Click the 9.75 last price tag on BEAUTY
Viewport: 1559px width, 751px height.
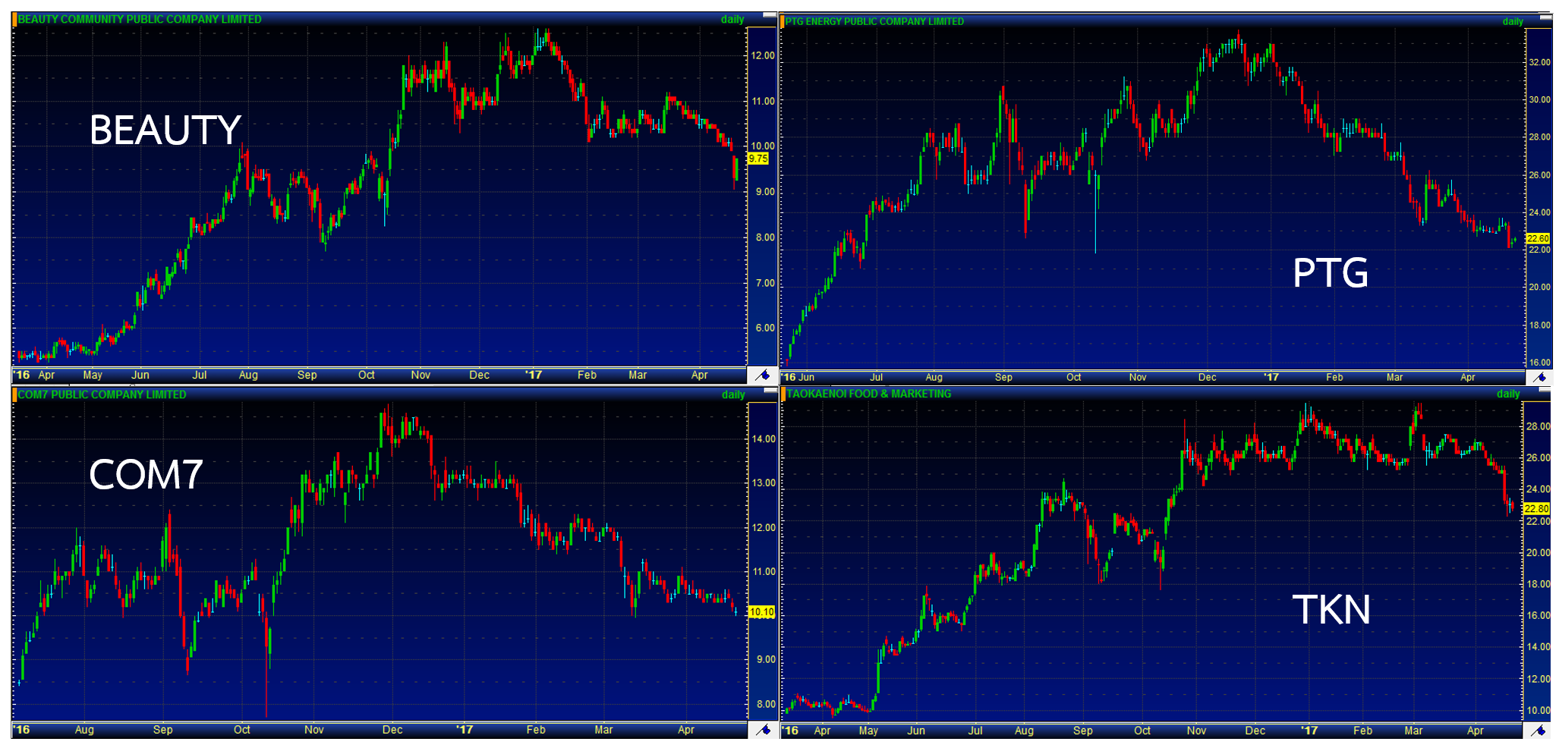click(x=757, y=159)
